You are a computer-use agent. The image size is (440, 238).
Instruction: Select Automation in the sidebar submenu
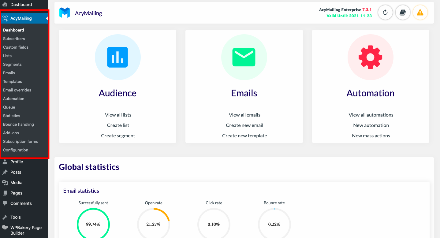(x=13, y=99)
